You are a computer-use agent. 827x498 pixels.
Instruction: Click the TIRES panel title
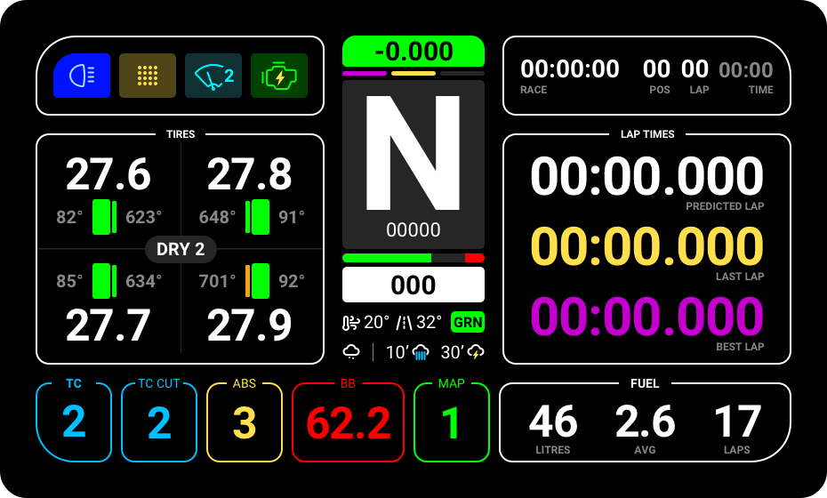[x=181, y=134]
